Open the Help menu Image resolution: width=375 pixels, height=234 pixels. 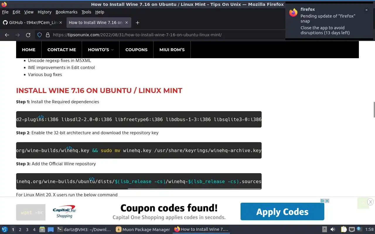[x=100, y=12]
